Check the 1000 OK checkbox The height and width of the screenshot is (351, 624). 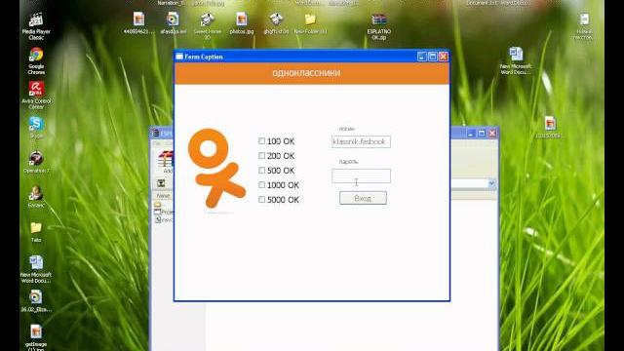click(x=262, y=185)
